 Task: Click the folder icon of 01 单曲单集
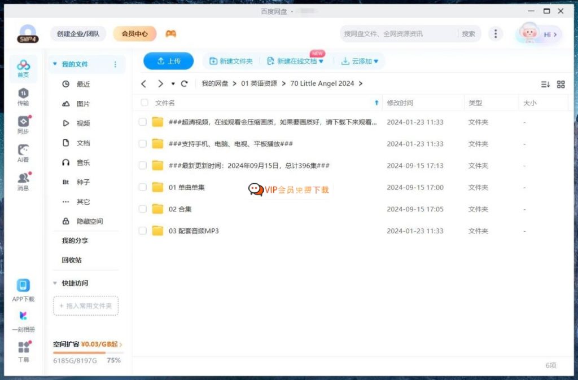(x=157, y=187)
